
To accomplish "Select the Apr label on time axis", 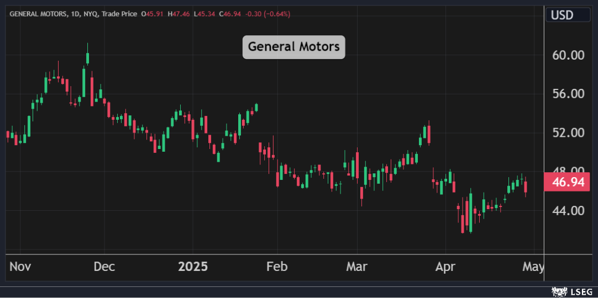I will (x=445, y=267).
